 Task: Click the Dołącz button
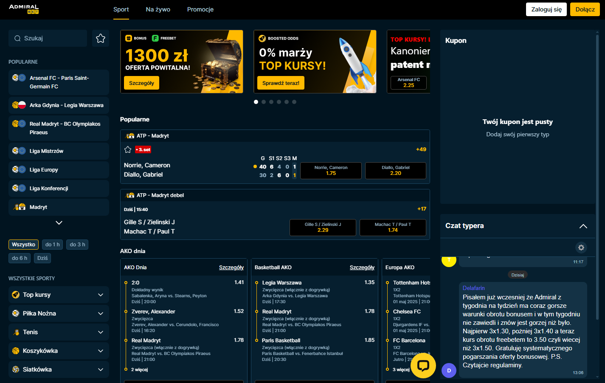click(585, 9)
